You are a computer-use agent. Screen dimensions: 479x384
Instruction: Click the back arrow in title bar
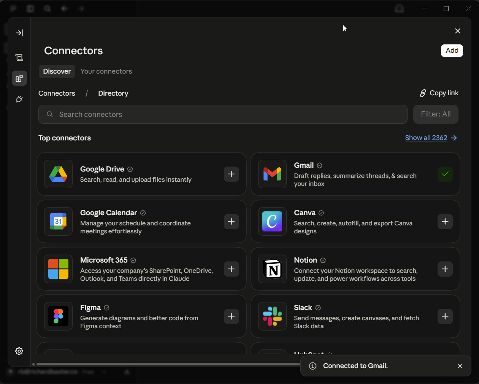pyautogui.click(x=64, y=8)
